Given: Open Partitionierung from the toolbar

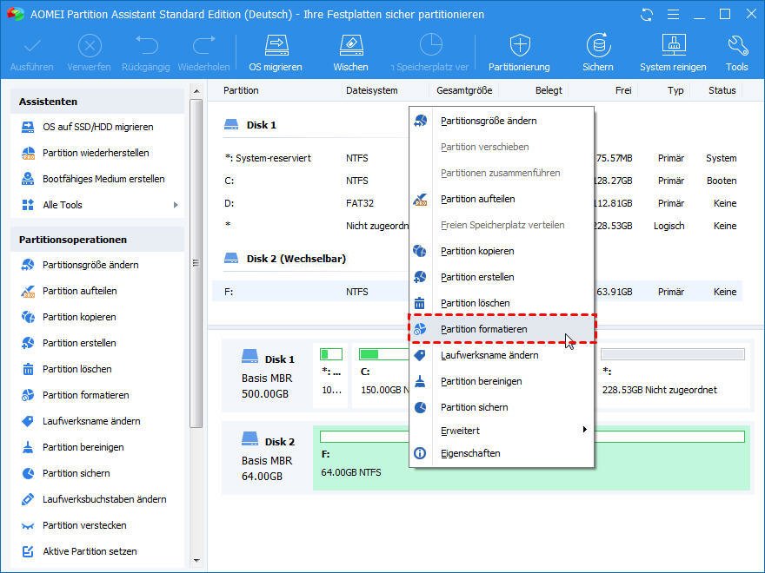Looking at the screenshot, I should click(x=519, y=53).
